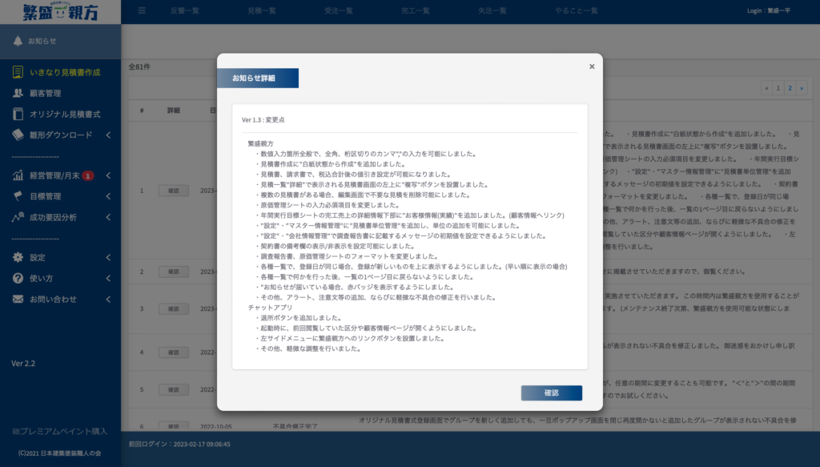Viewport: 820px width, 467px height.
Task: Select the 顧客管理 people icon
Action: (18, 93)
